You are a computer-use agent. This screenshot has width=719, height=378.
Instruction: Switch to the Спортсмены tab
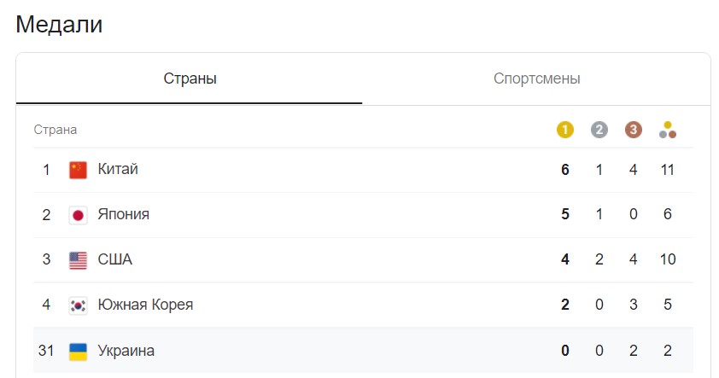point(536,79)
